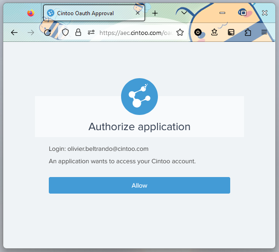
Task: Close the Cintoo Oauth Approval tab
Action: click(138, 13)
